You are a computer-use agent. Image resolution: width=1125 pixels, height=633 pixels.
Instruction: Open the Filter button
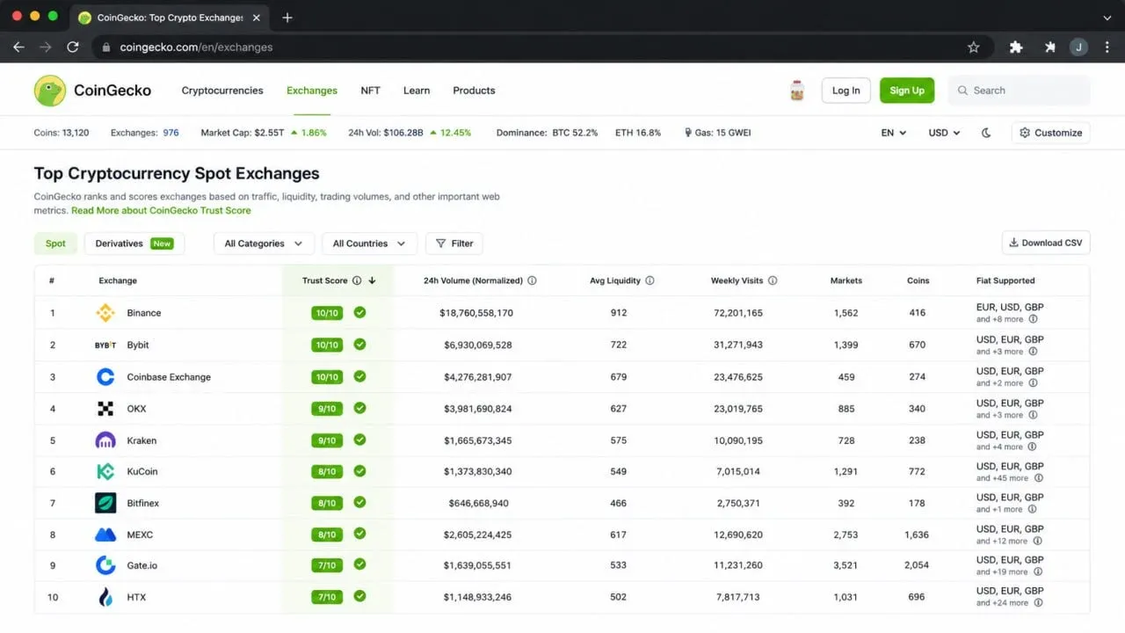(x=454, y=244)
